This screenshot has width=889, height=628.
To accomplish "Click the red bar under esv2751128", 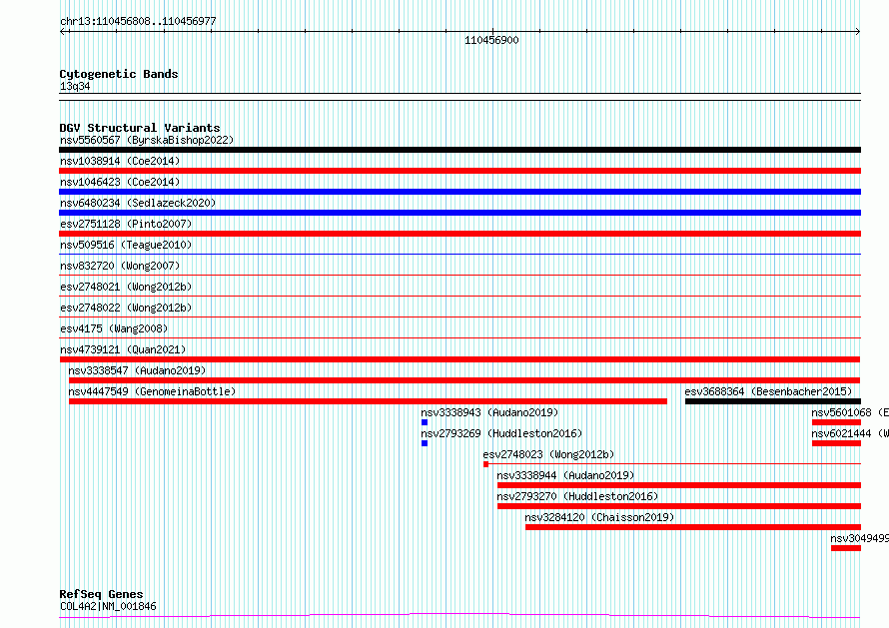I will point(459,234).
